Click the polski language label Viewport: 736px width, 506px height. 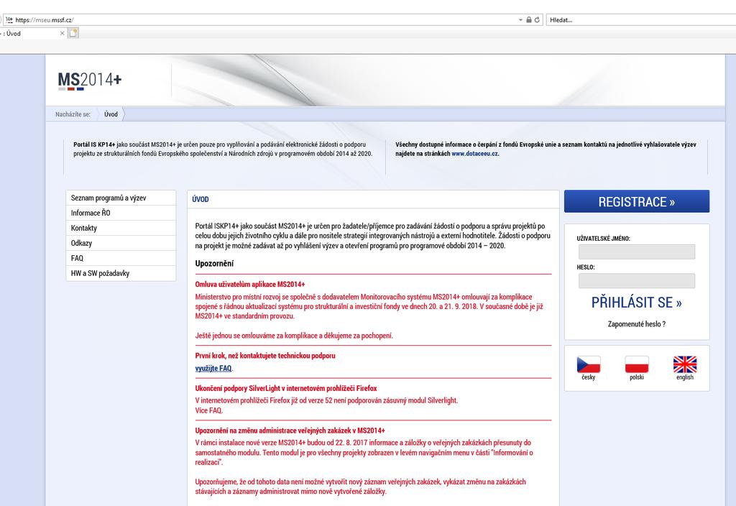(637, 377)
